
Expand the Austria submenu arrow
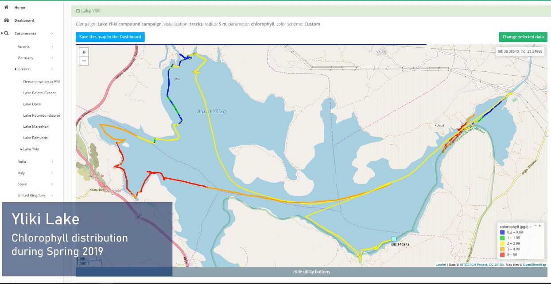coord(52,46)
